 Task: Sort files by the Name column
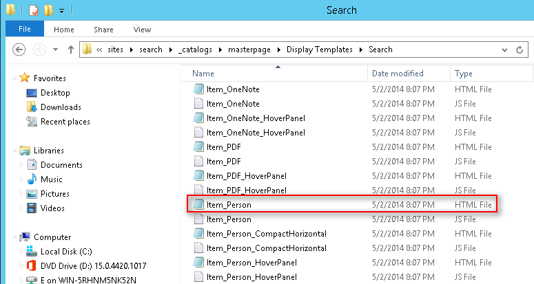pos(274,74)
